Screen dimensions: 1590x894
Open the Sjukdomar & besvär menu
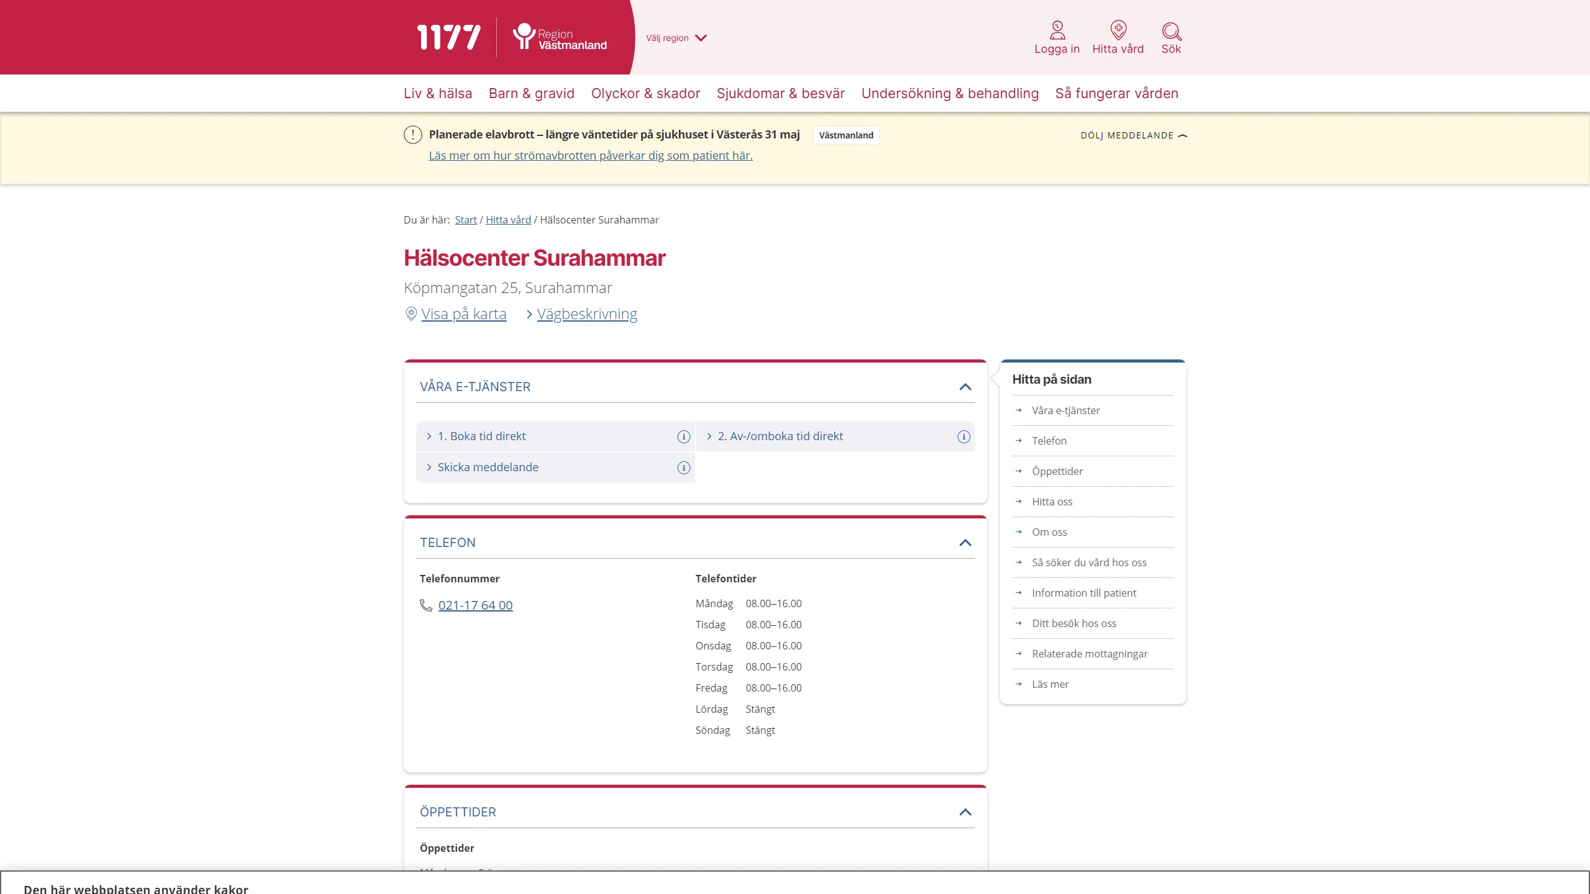click(781, 93)
